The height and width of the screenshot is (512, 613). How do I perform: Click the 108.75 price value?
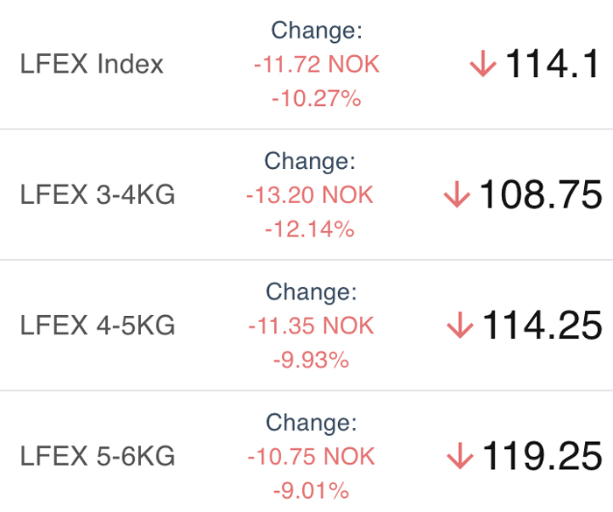pos(540,194)
